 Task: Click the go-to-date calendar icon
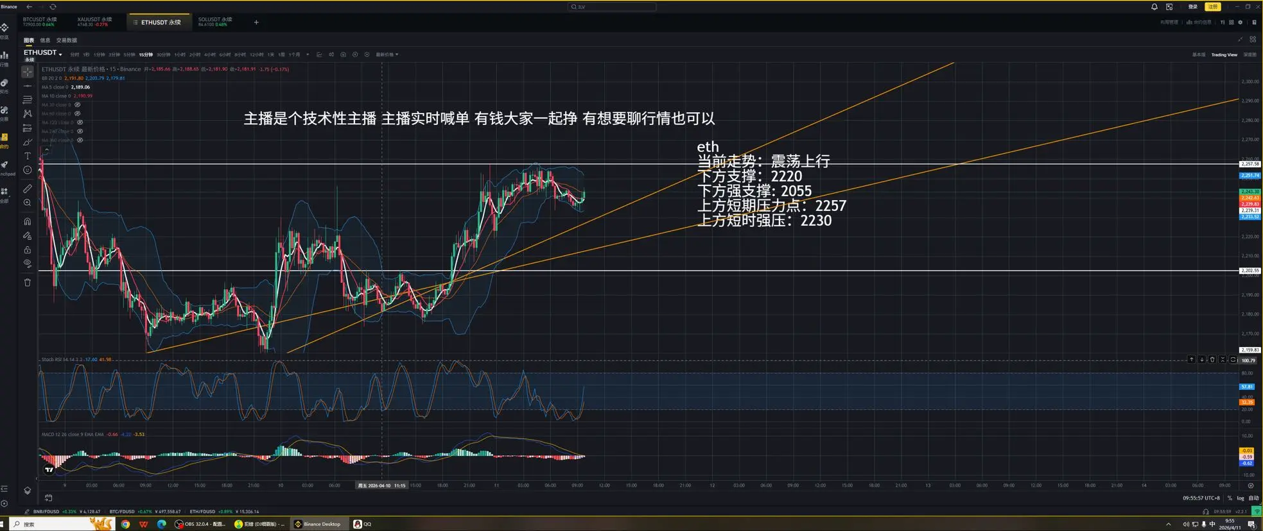coord(49,498)
